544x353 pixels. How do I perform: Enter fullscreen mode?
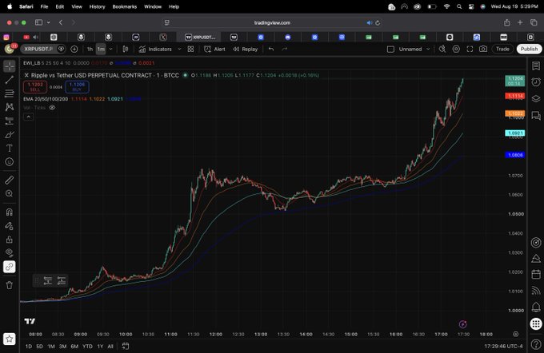click(470, 50)
